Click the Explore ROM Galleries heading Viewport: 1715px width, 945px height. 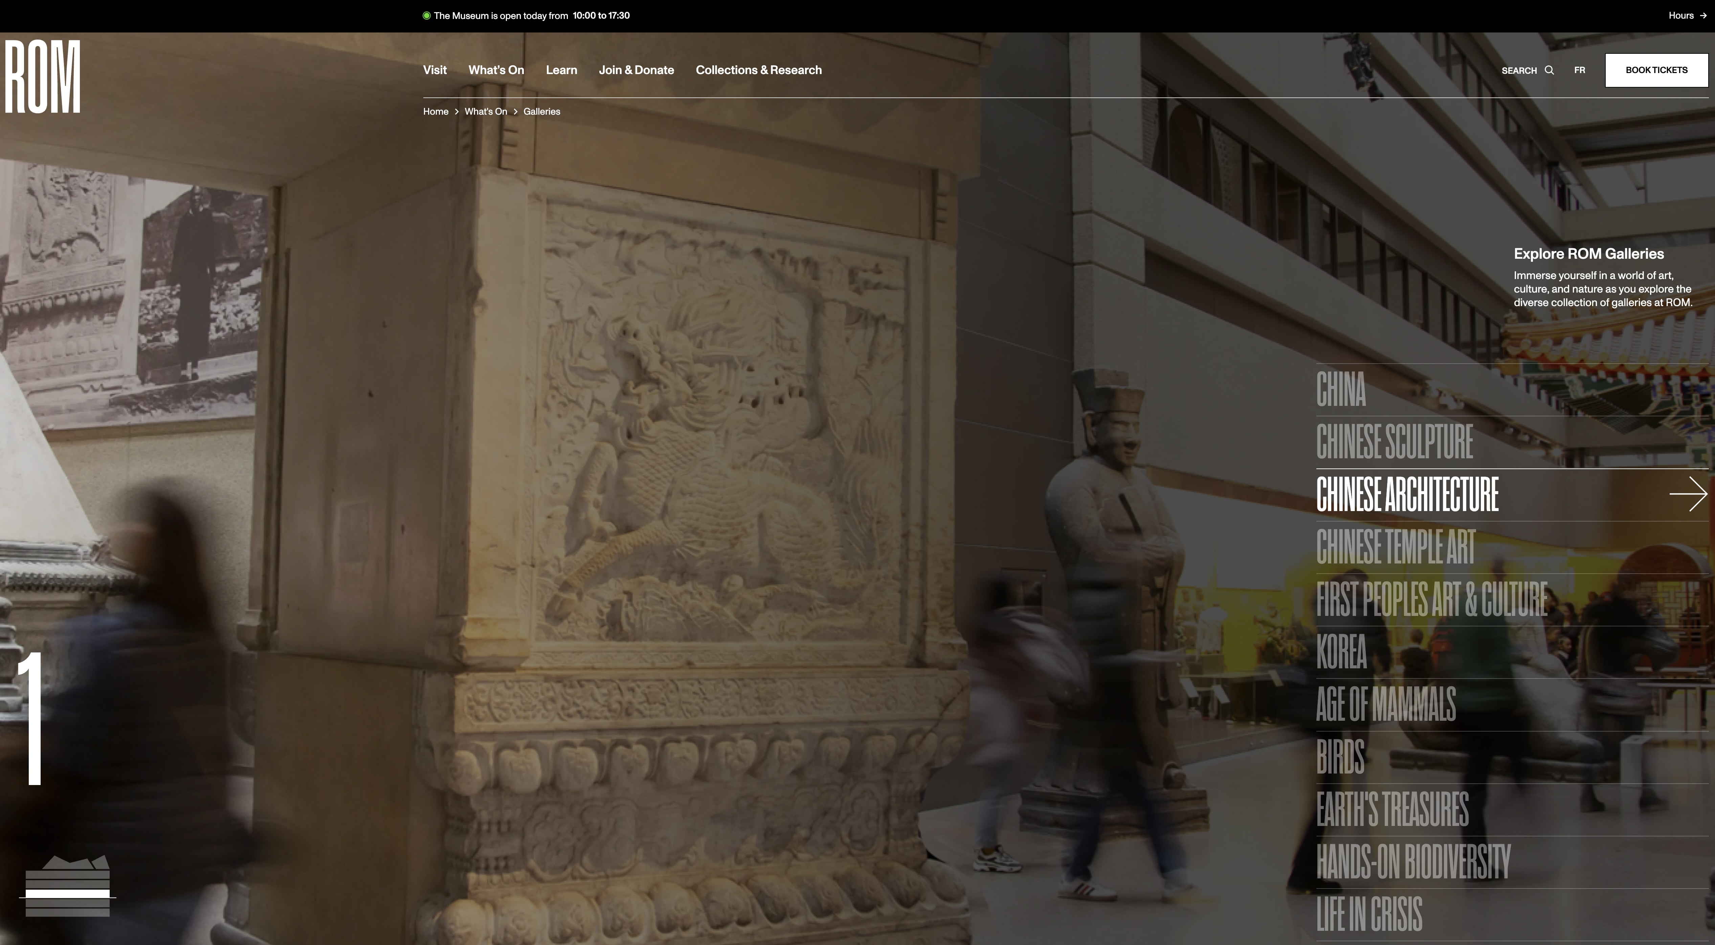[x=1588, y=254]
